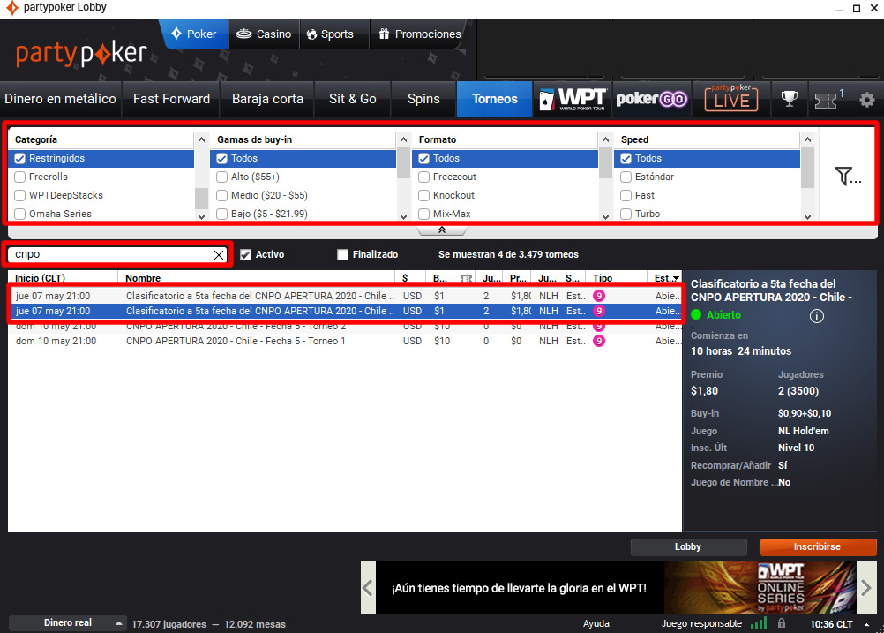Open the partypoker LIVE section

pyautogui.click(x=731, y=99)
